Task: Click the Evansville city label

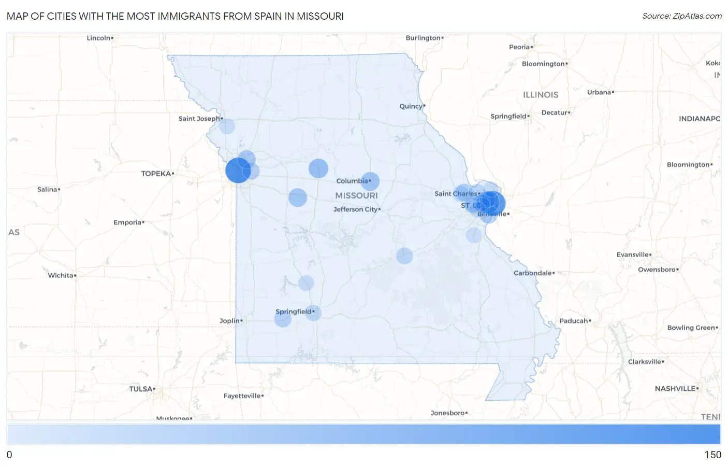Action: click(633, 255)
